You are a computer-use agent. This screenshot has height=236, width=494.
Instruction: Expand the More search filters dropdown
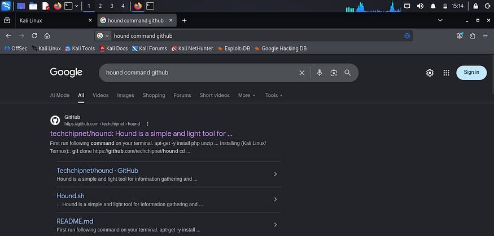(247, 95)
